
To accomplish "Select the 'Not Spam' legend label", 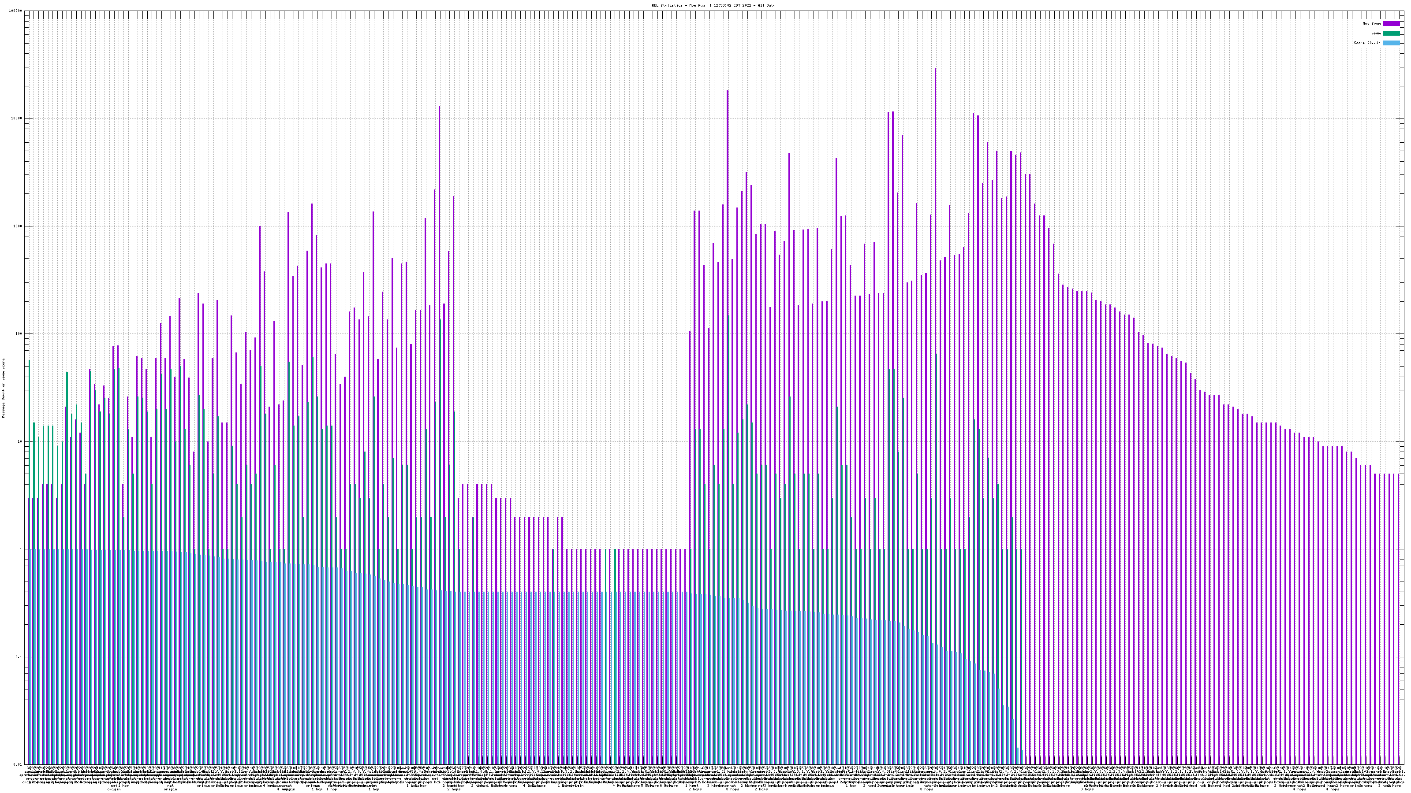I will click(x=1372, y=23).
